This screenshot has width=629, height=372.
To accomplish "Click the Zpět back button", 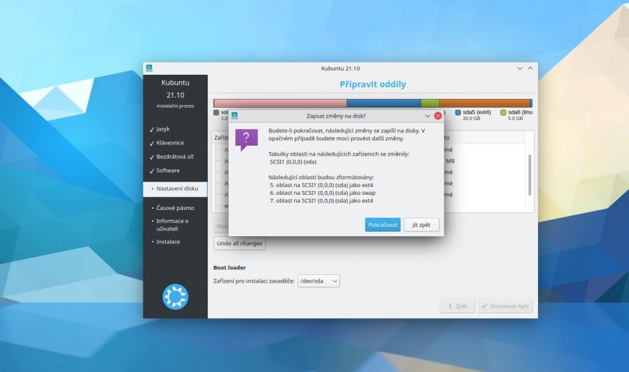I will [x=457, y=306].
